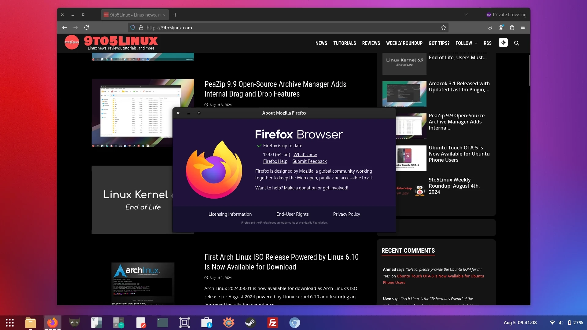Reload the current page

click(x=87, y=28)
